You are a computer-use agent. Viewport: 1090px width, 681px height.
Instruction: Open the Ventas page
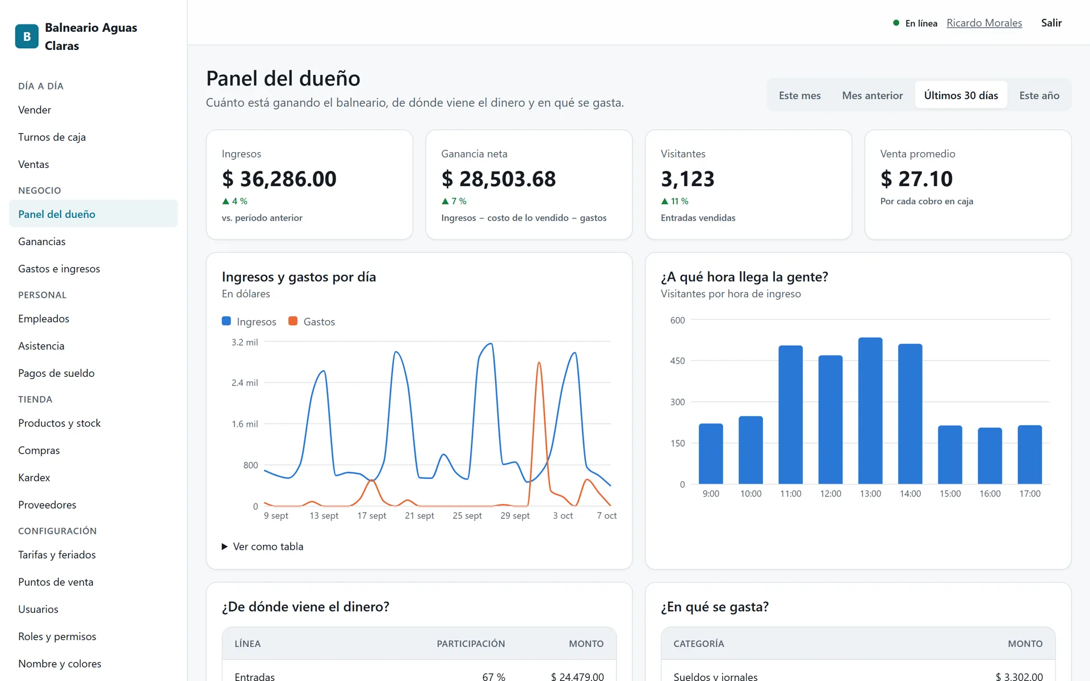point(93,164)
